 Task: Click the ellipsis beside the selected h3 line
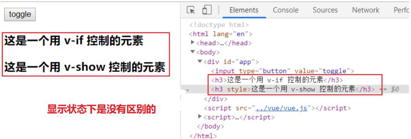(186, 90)
